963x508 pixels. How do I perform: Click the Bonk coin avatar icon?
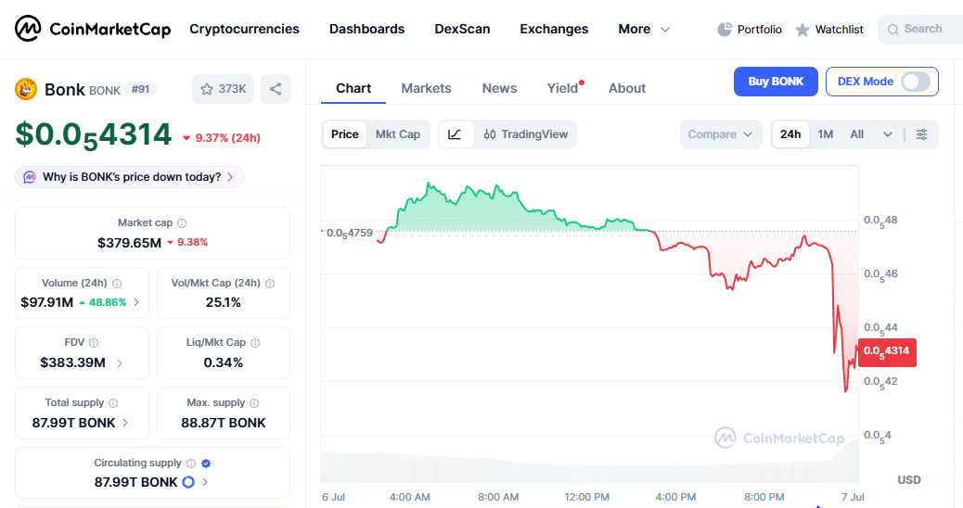click(x=26, y=89)
